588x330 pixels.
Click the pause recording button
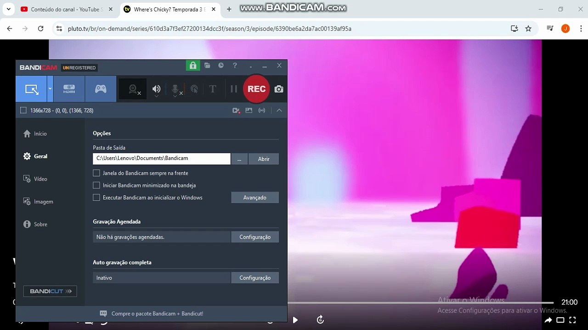[x=234, y=89]
